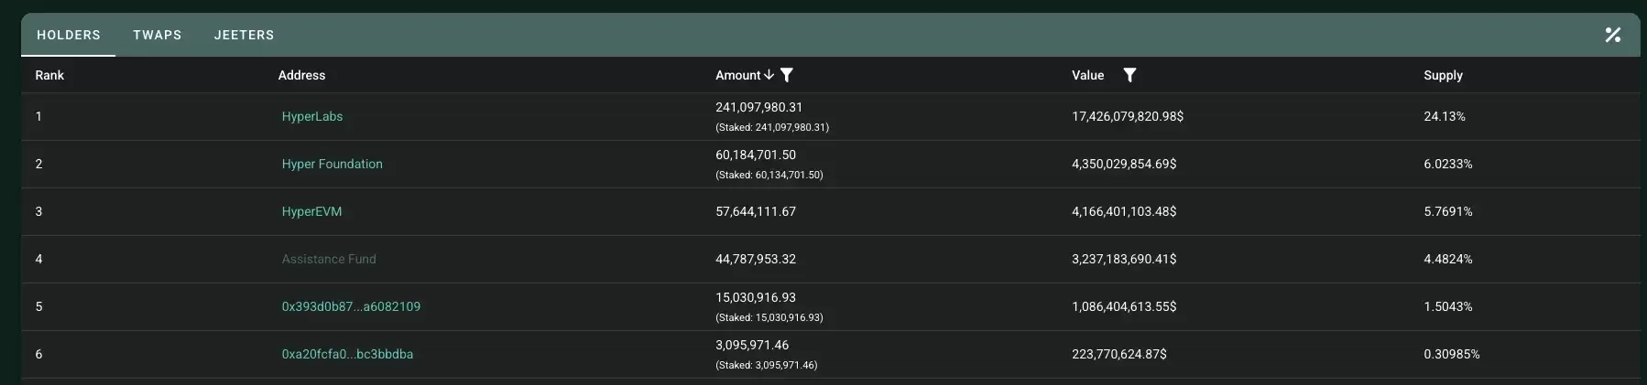
Task: Click the Rank column header
Action: tap(49, 75)
